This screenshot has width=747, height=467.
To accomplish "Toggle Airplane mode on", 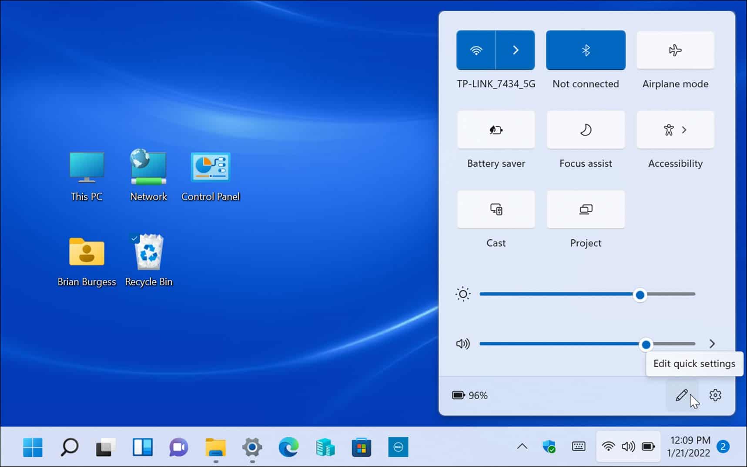I will [x=675, y=50].
